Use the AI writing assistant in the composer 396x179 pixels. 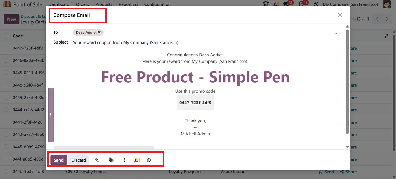[x=137, y=160]
